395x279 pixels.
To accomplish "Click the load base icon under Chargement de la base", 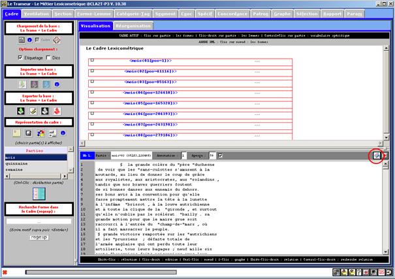I will [x=22, y=40].
